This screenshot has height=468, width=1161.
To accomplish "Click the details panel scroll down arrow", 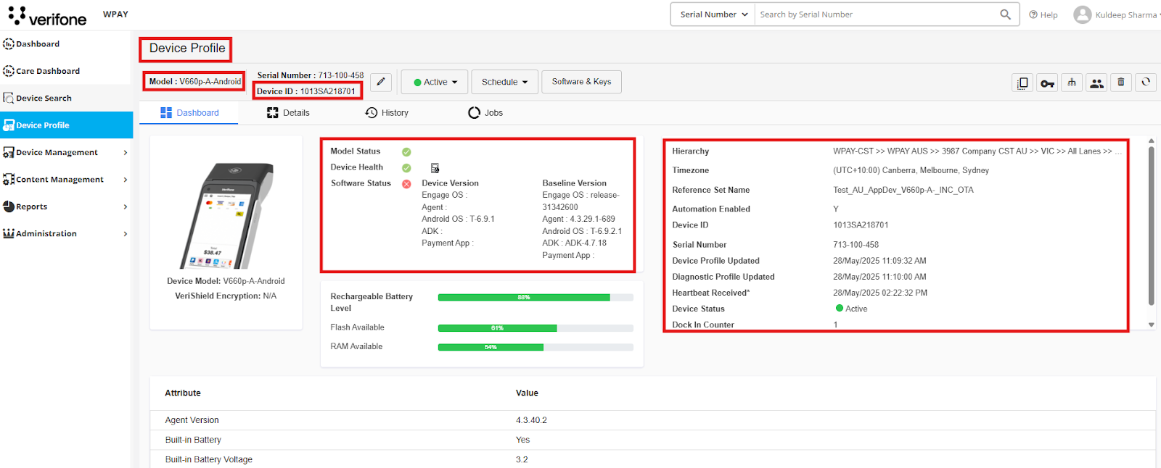I will [x=1152, y=325].
